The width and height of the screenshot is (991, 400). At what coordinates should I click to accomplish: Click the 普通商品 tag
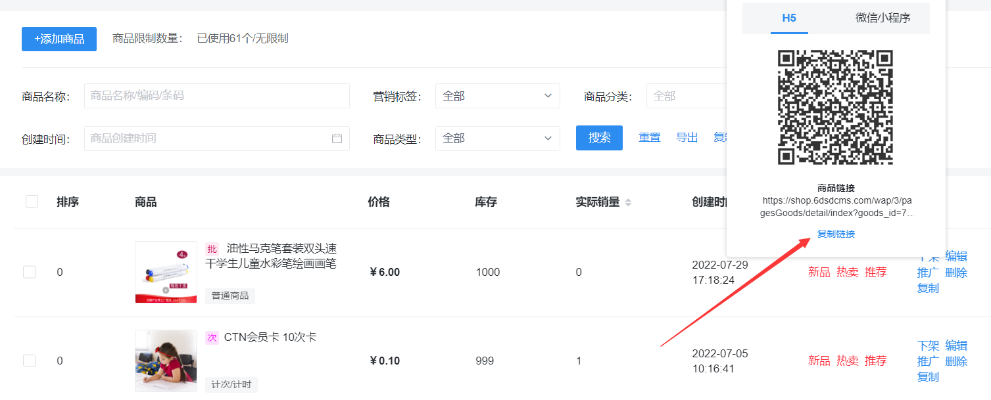pyautogui.click(x=230, y=296)
